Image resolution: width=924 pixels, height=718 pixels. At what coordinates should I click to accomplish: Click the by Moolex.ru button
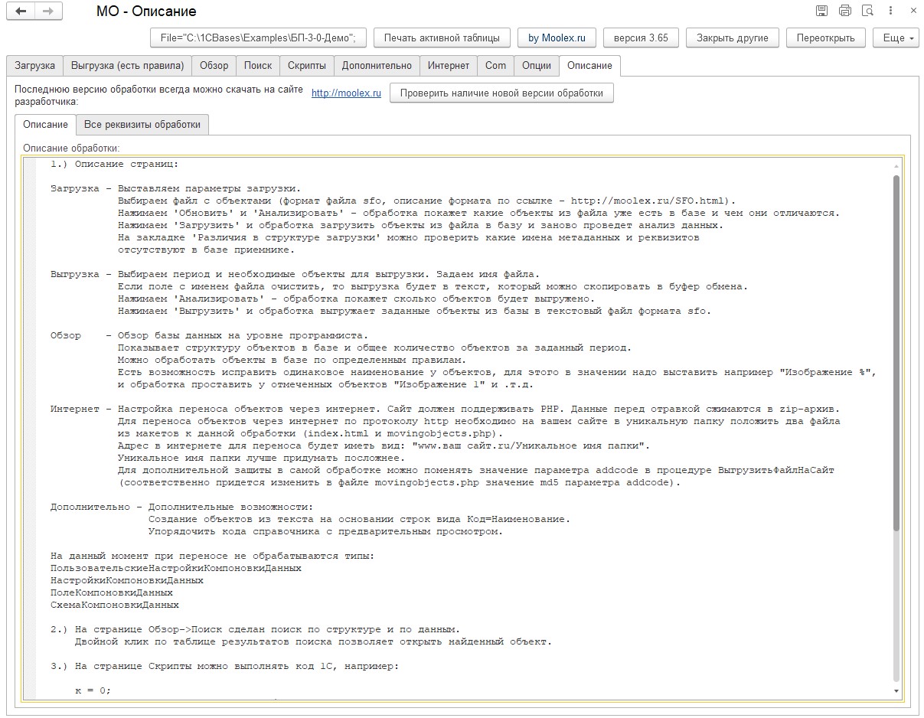557,38
